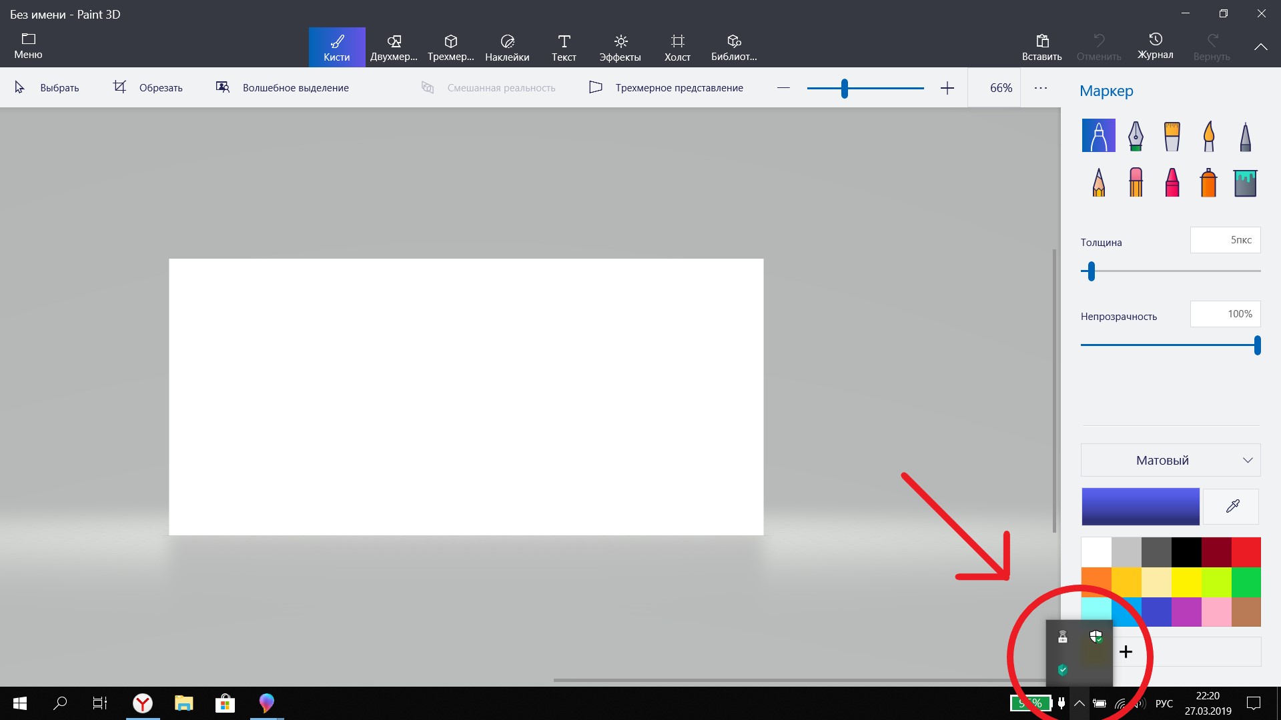Click the Толщина 5пкс input field
This screenshot has width=1281, height=720.
coord(1225,240)
